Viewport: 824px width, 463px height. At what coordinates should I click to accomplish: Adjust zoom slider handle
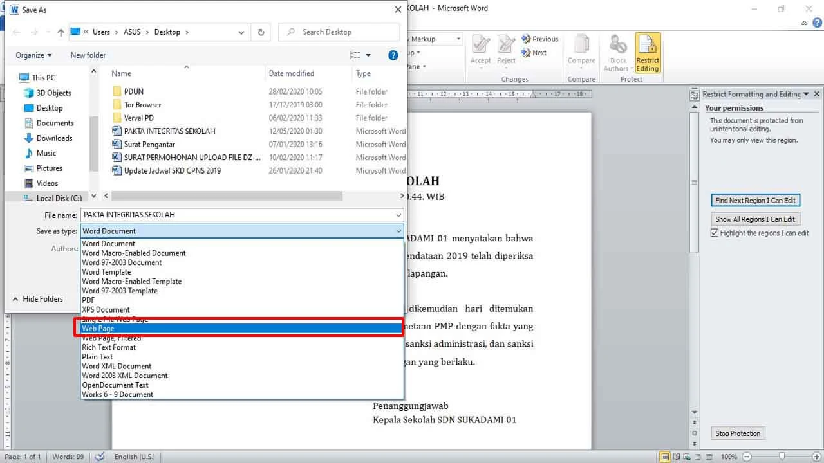point(782,457)
